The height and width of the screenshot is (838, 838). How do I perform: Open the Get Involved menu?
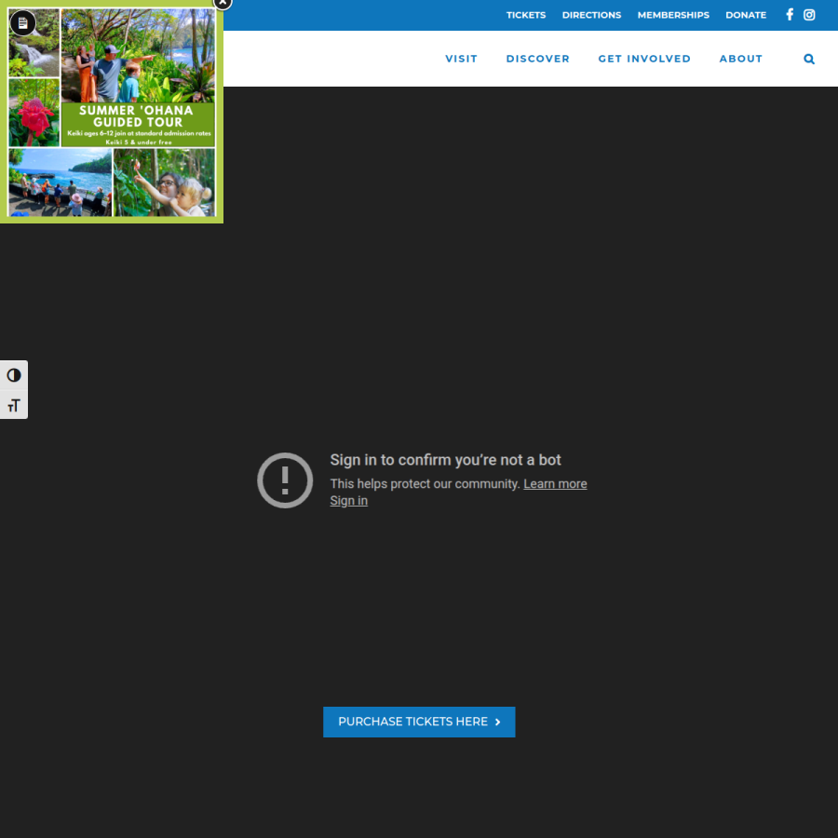tap(644, 59)
